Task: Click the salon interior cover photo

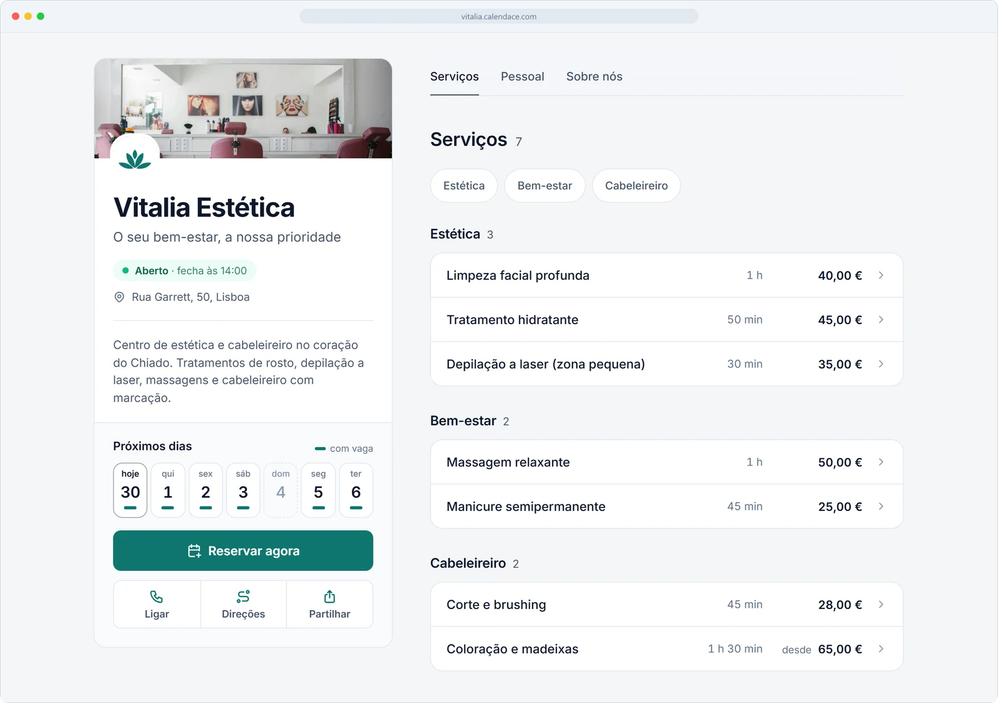Action: [243, 108]
